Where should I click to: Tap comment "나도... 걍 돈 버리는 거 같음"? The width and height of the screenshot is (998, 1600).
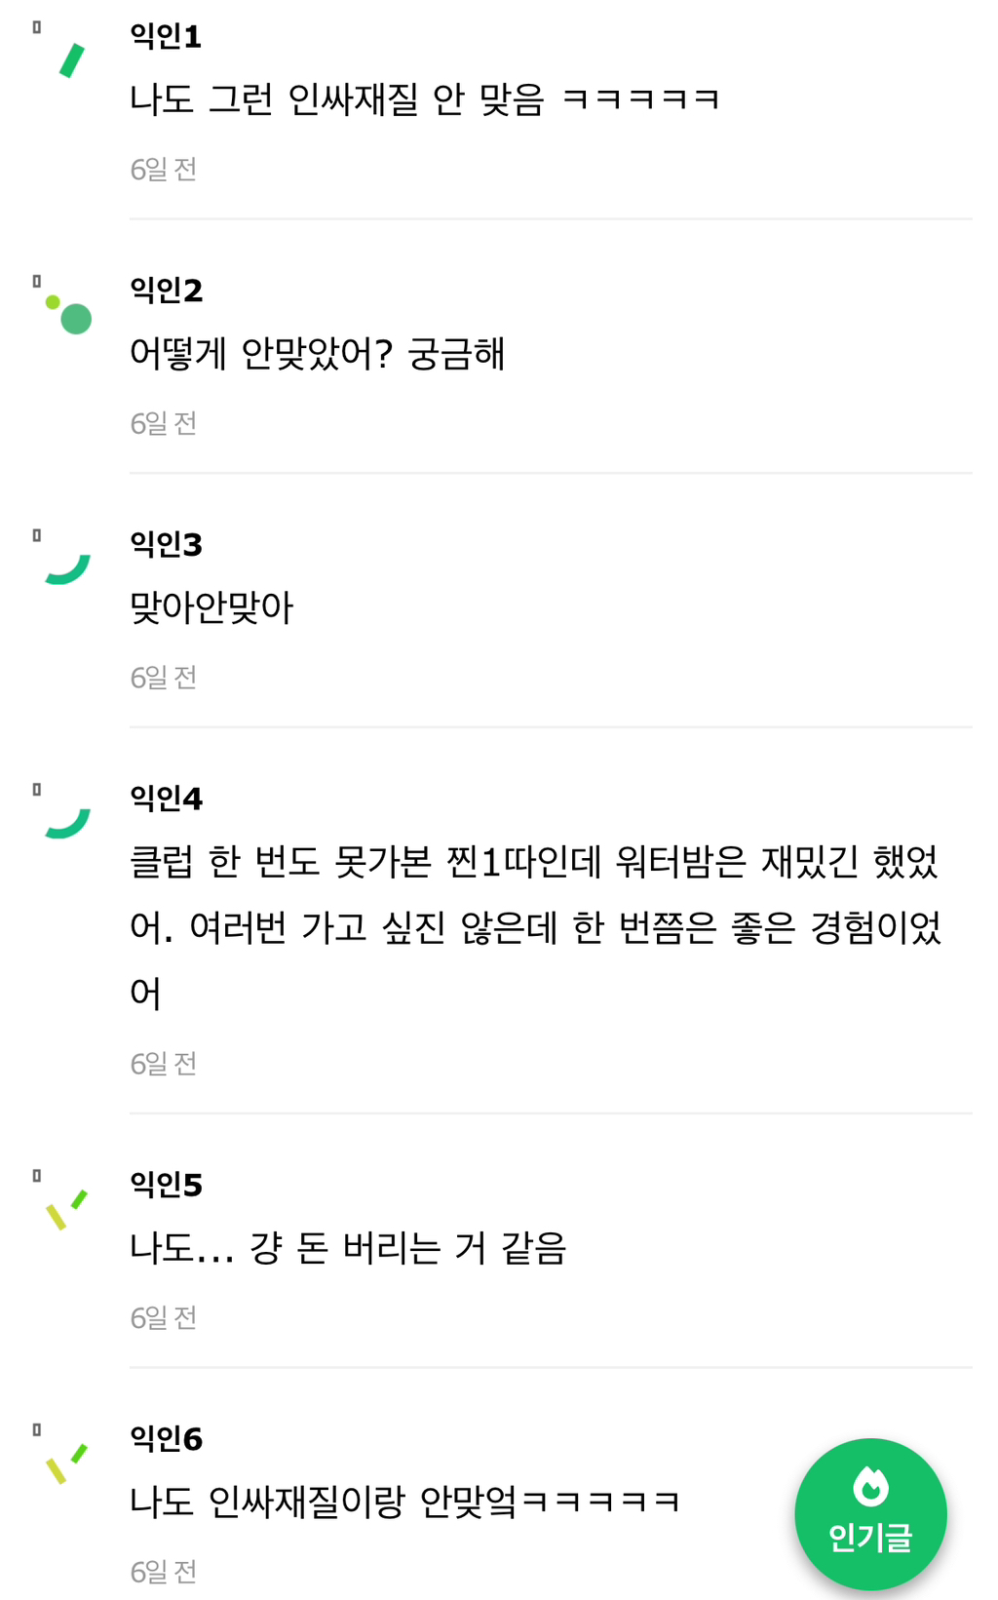(x=348, y=1248)
